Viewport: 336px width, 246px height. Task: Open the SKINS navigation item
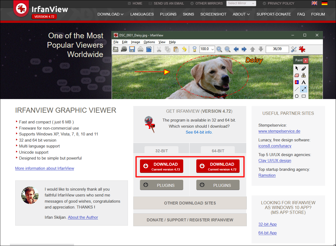188,14
